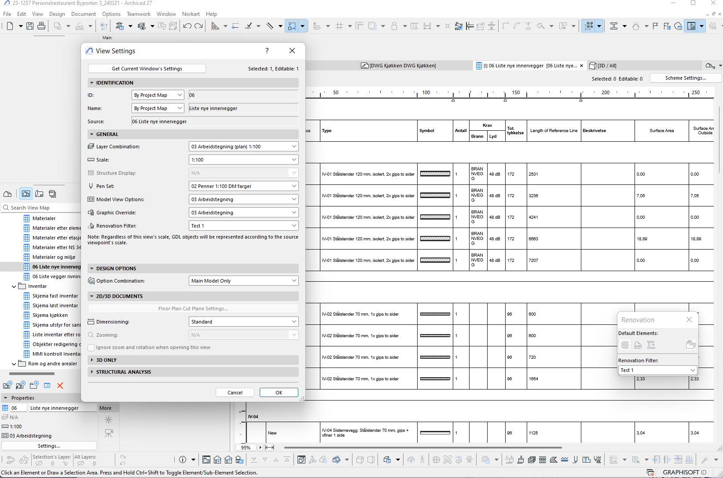Click the new folder icon in navigator
723x478 pixels.
point(34,386)
